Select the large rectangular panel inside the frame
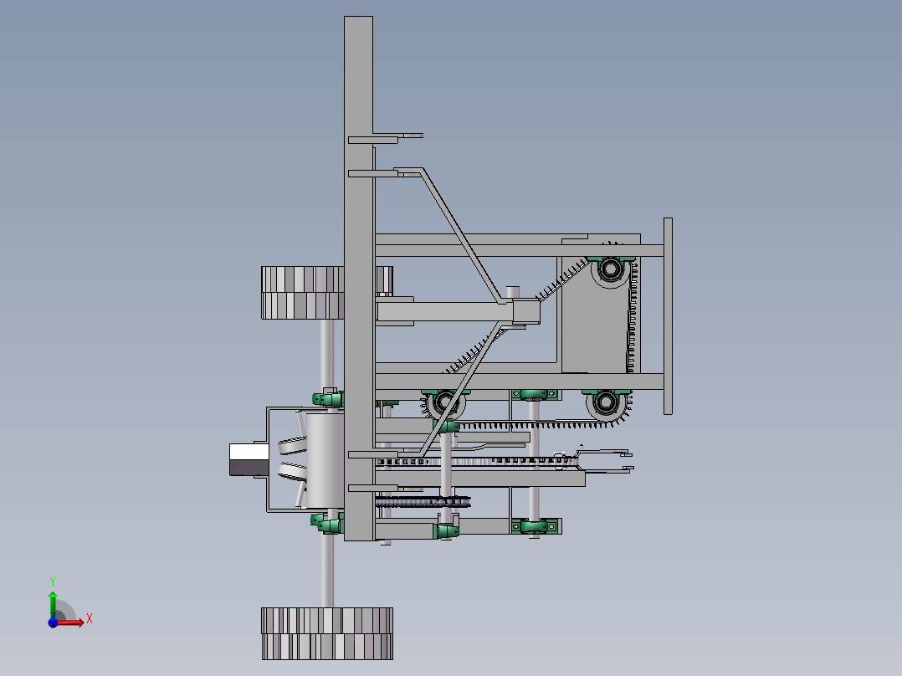902x676 pixels. pyautogui.click(x=595, y=315)
